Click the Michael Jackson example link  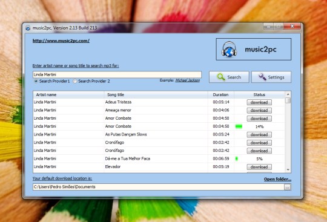tap(188, 80)
